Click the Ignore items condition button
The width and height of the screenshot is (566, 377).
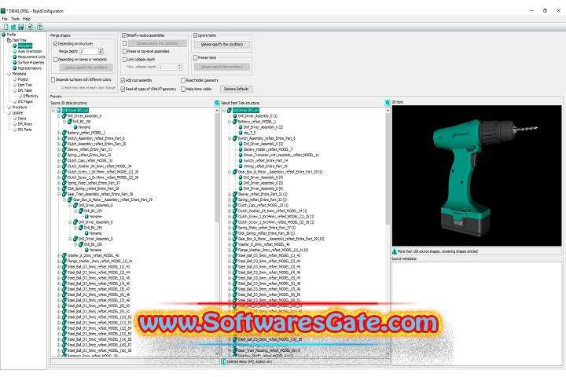tap(222, 44)
